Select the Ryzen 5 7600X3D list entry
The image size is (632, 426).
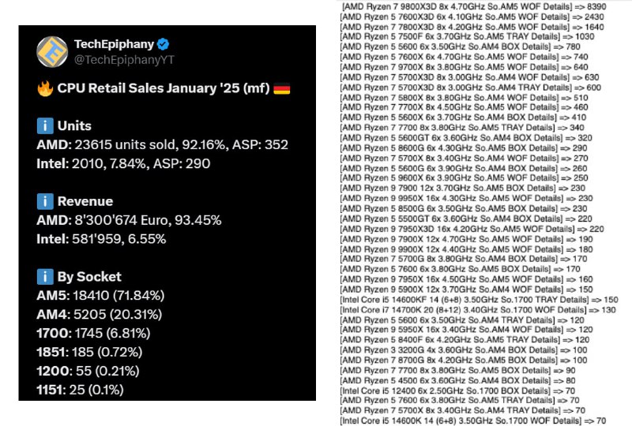(x=472, y=17)
